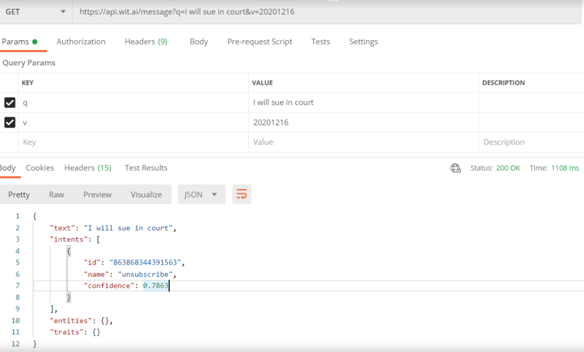Viewport: 584px width, 352px height.
Task: Open the Settings tab
Action: tap(364, 42)
